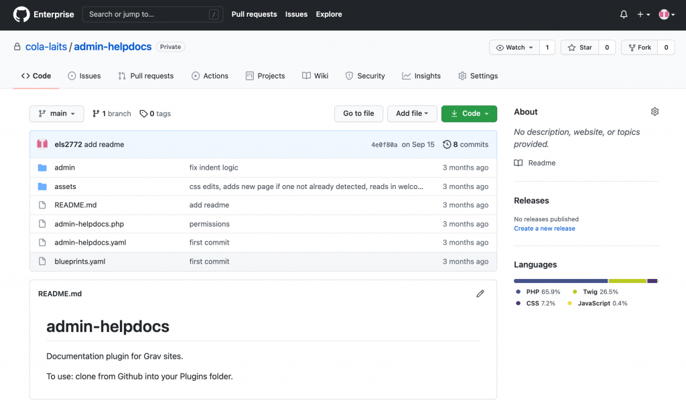
Task: Open the green Code download dropdown
Action: [x=469, y=113]
